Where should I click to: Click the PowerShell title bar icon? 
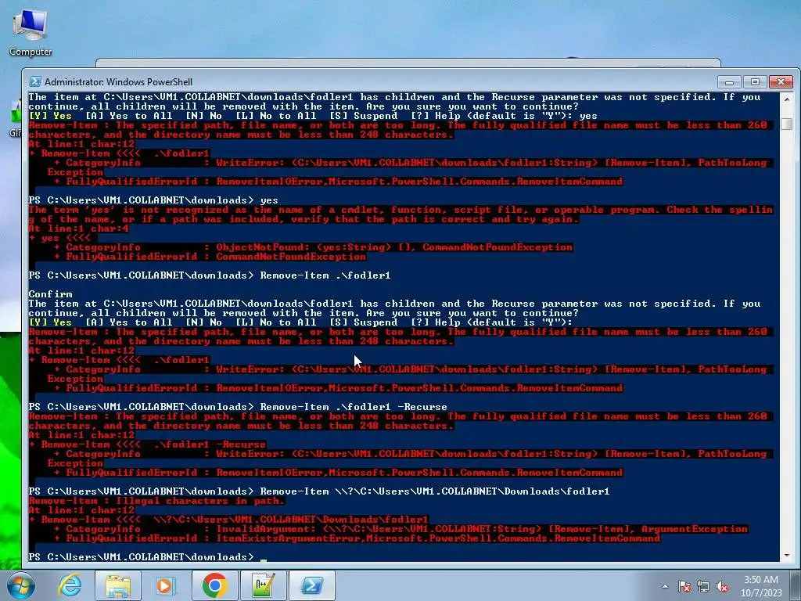tap(35, 81)
